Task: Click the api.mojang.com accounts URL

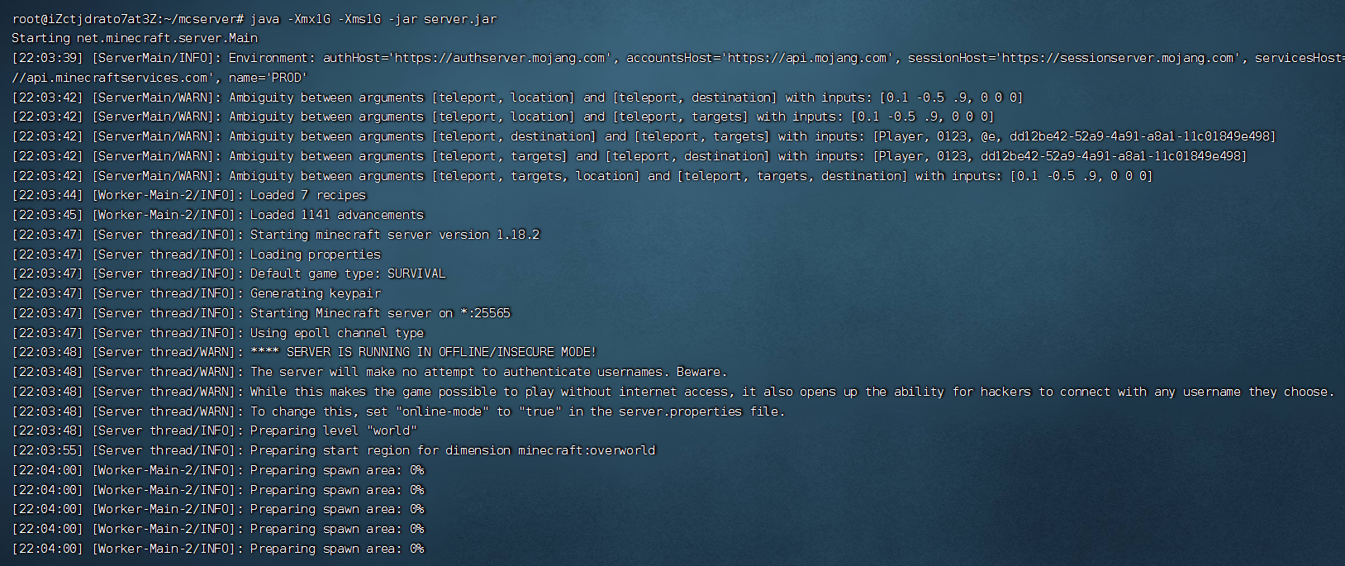Action: [x=808, y=58]
